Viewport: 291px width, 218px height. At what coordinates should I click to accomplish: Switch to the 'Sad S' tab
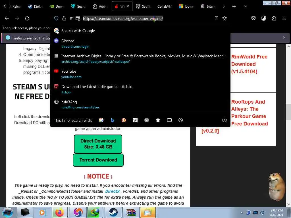click(x=144, y=7)
